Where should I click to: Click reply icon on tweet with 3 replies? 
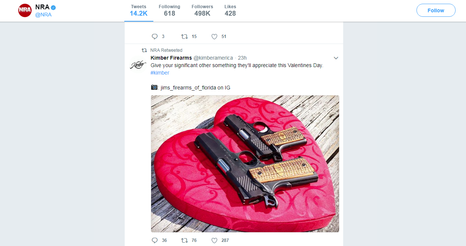(x=155, y=37)
